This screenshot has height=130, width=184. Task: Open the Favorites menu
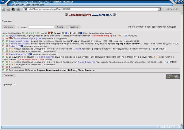point(35,5)
